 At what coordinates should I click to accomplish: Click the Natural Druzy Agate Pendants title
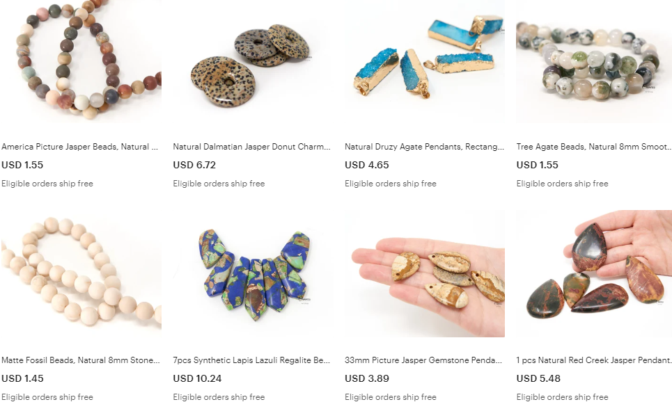pos(424,147)
